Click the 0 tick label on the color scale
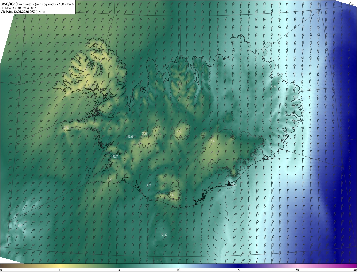Viewport: 357px width, 272px height. click(x=1, y=270)
